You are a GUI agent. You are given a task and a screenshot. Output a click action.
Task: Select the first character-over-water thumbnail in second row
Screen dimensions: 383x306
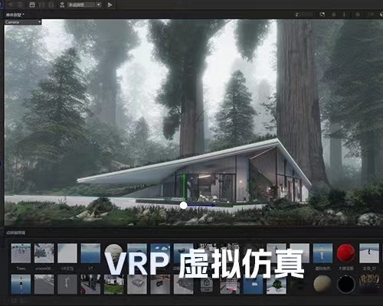(21, 284)
